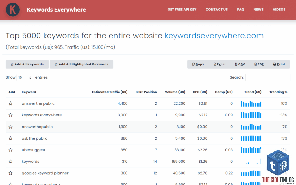Sort by Comp (US) column
This screenshot has width=296, height=185.
point(224,92)
